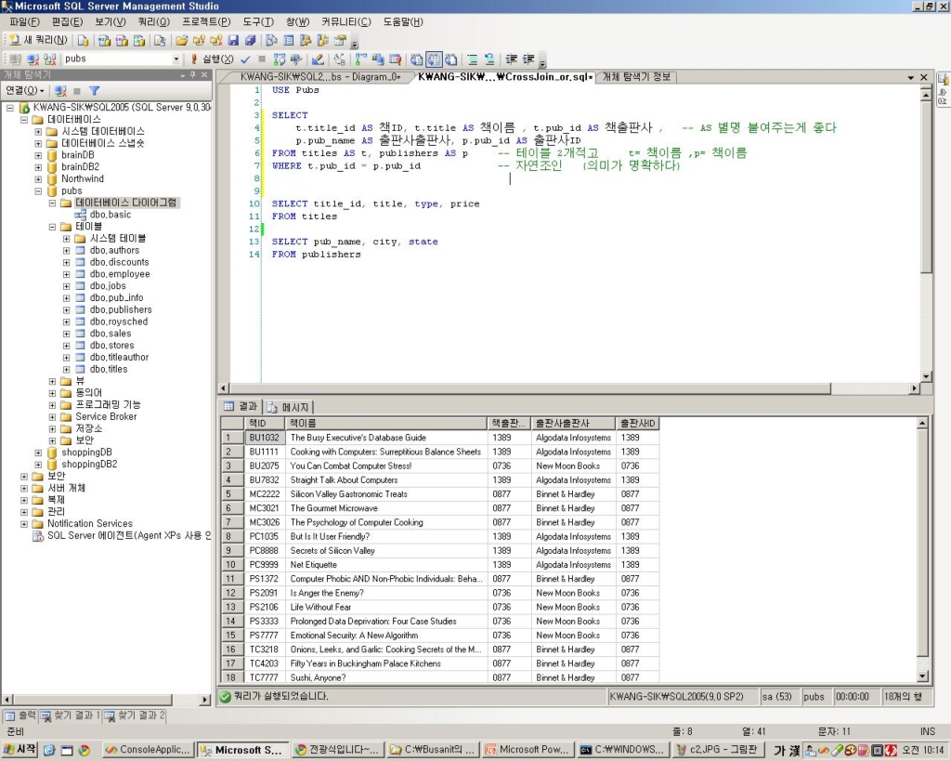The image size is (951, 761).
Task: Expand the Service Broker node
Action: pyautogui.click(x=52, y=417)
